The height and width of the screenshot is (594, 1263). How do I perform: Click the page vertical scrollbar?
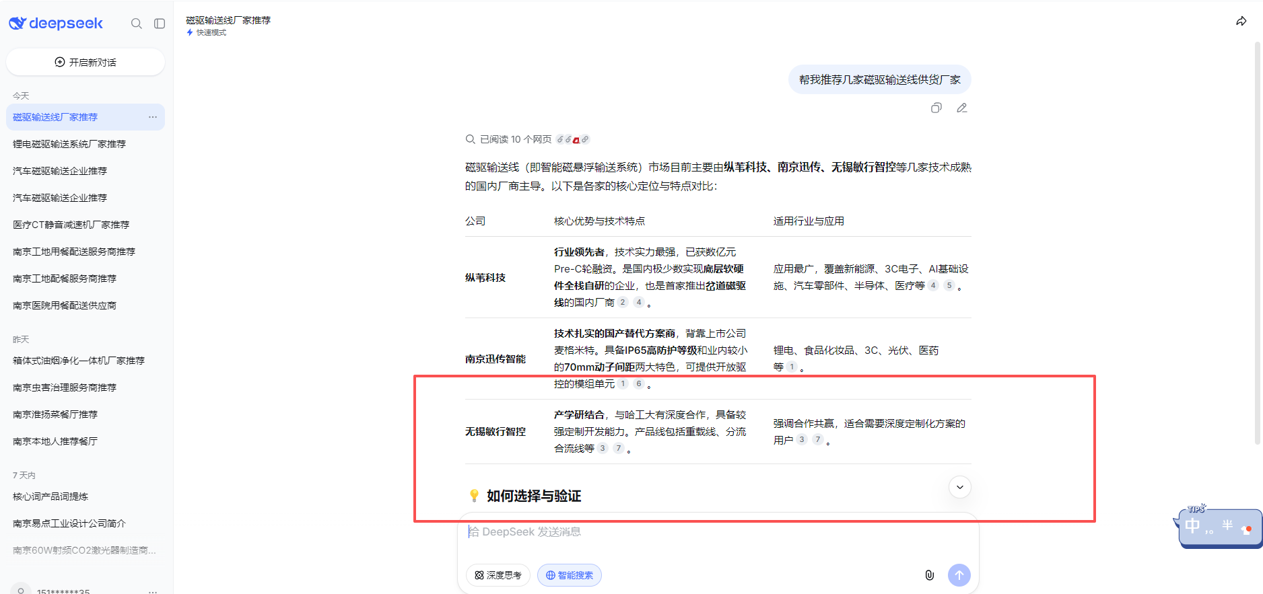[x=1257, y=242]
